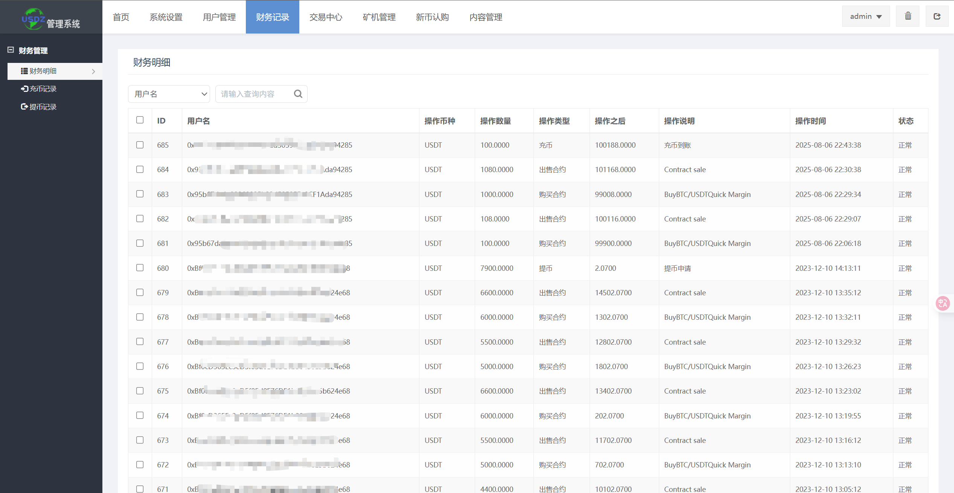This screenshot has width=954, height=493.
Task: Toggle the select-all checkbox in table header
Action: point(140,120)
